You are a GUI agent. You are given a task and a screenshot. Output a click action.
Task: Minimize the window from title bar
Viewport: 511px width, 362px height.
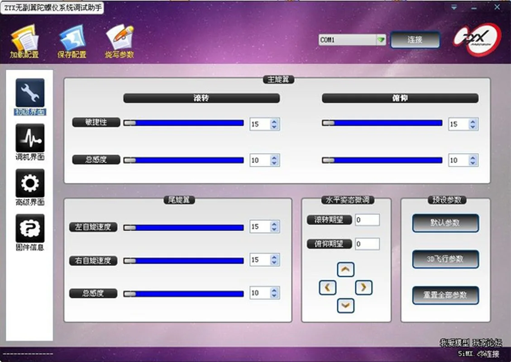(x=474, y=8)
